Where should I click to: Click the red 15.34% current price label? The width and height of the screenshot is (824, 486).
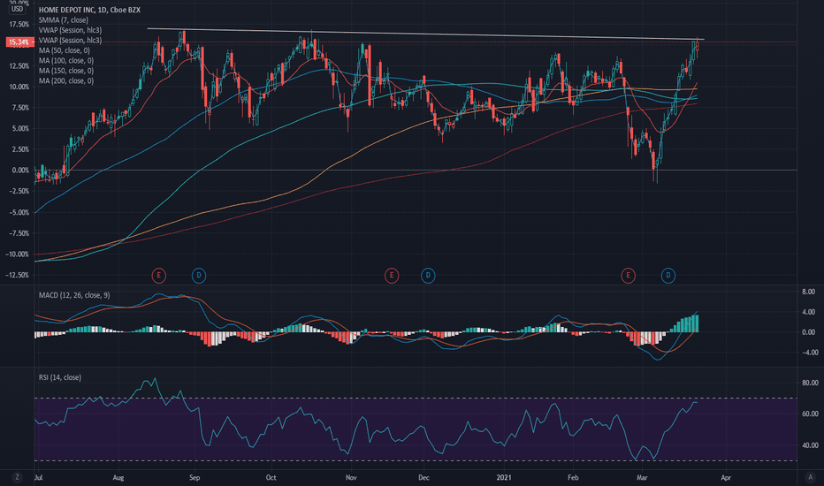click(19, 42)
